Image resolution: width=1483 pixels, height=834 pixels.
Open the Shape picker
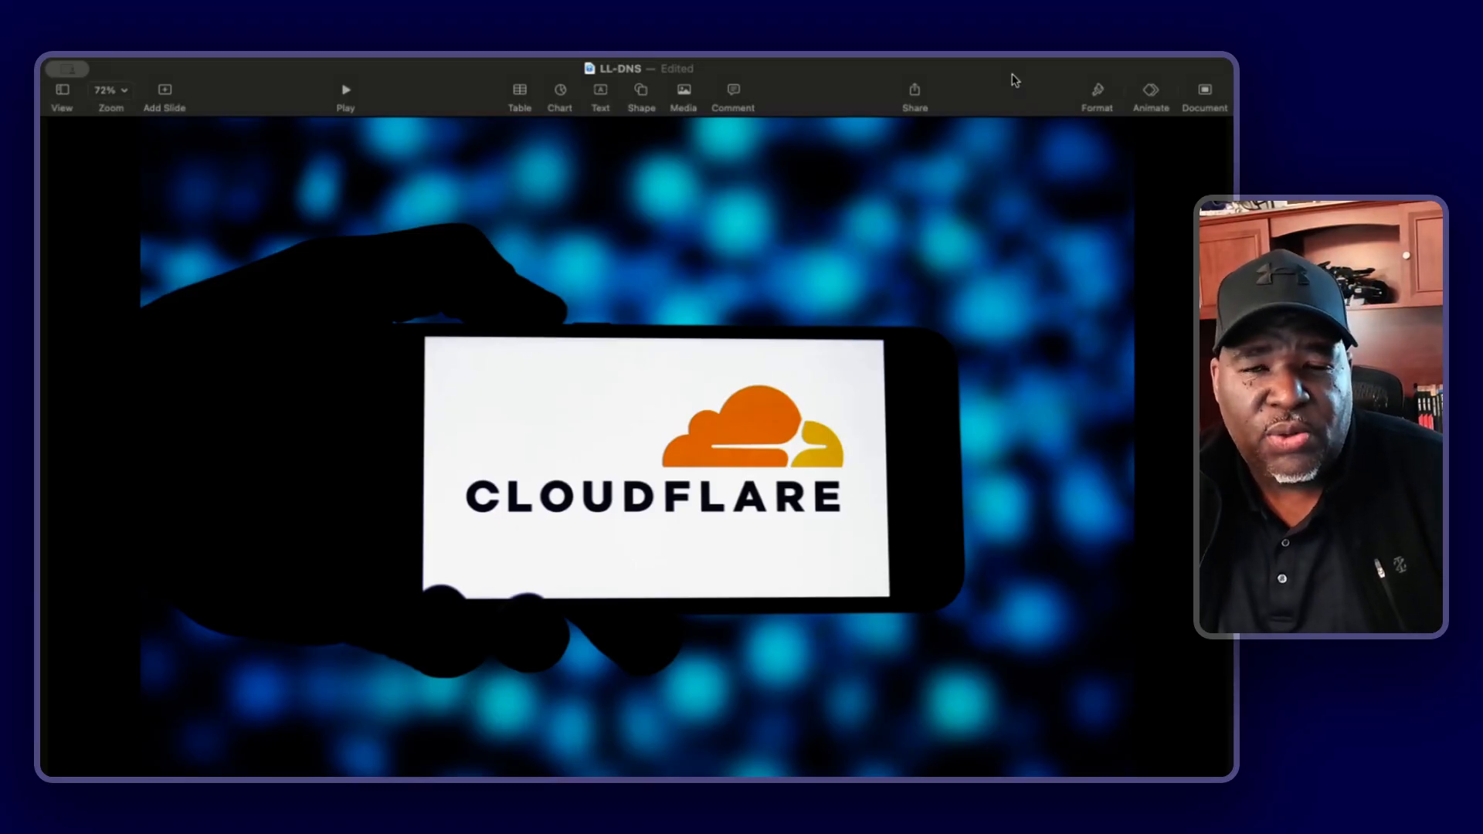point(641,97)
